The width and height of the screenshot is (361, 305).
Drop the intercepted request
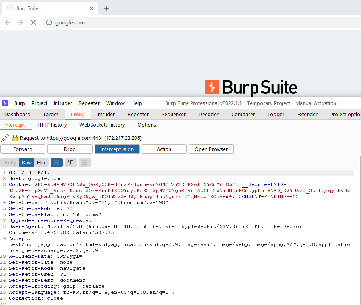pyautogui.click(x=70, y=149)
